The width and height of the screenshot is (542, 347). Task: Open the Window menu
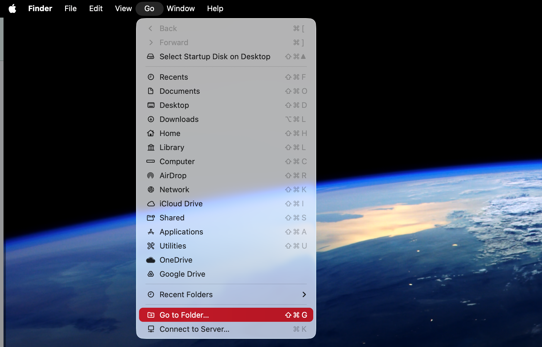[x=181, y=8]
